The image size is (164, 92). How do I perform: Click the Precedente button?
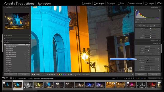[x=141, y=74]
